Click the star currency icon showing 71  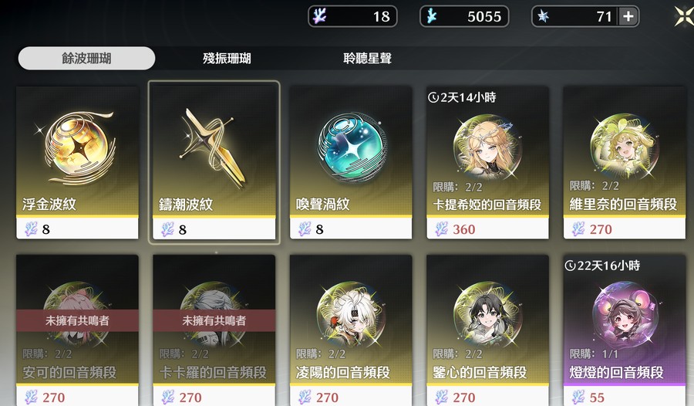(543, 16)
